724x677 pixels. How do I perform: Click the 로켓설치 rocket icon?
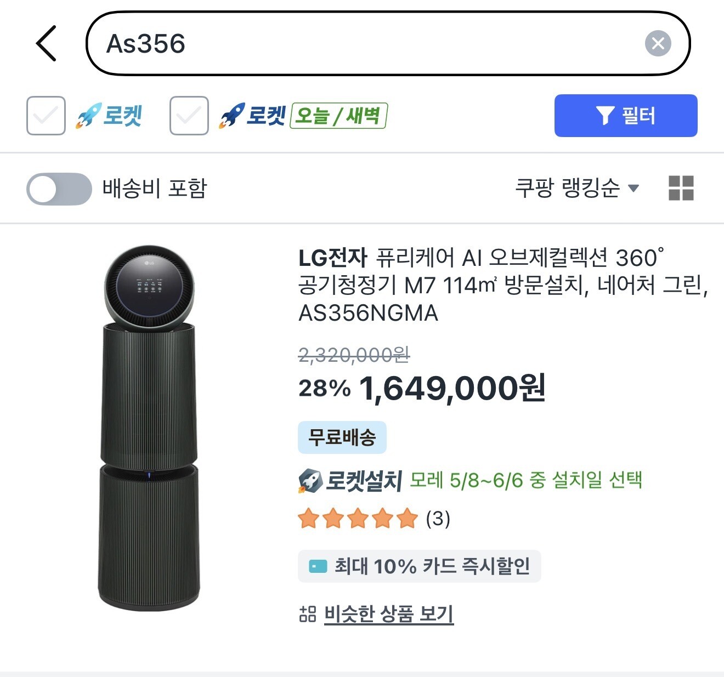coord(310,481)
